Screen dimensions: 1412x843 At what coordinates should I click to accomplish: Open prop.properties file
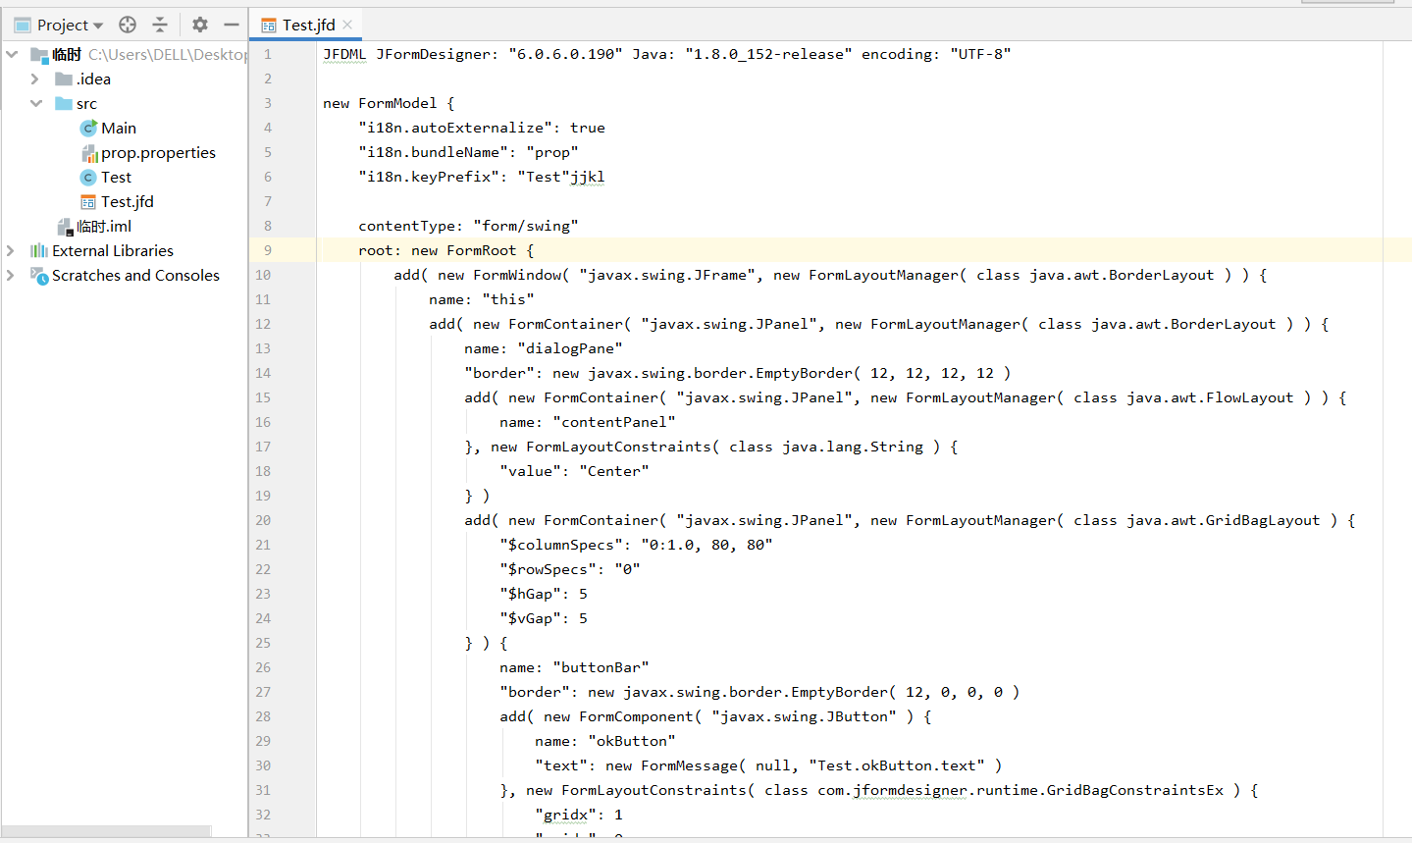pos(158,152)
